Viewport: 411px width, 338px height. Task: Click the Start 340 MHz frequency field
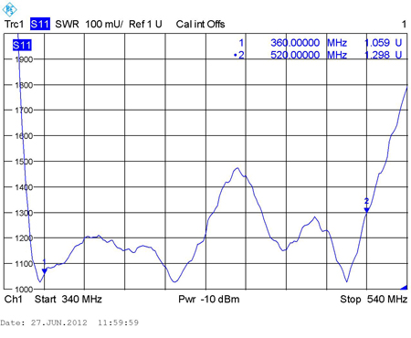[x=68, y=299]
